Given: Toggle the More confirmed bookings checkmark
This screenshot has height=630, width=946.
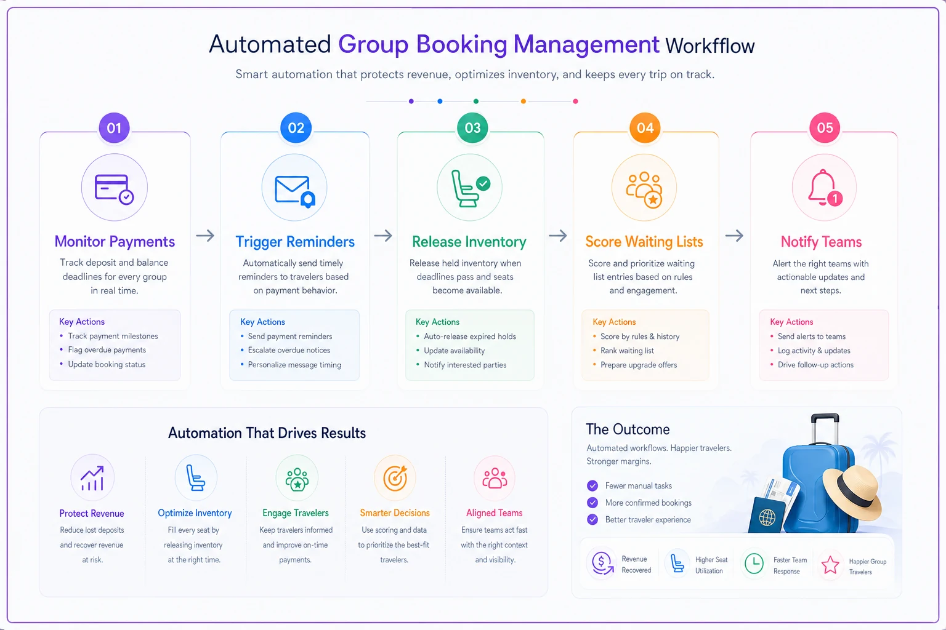Looking at the screenshot, I should click(592, 503).
